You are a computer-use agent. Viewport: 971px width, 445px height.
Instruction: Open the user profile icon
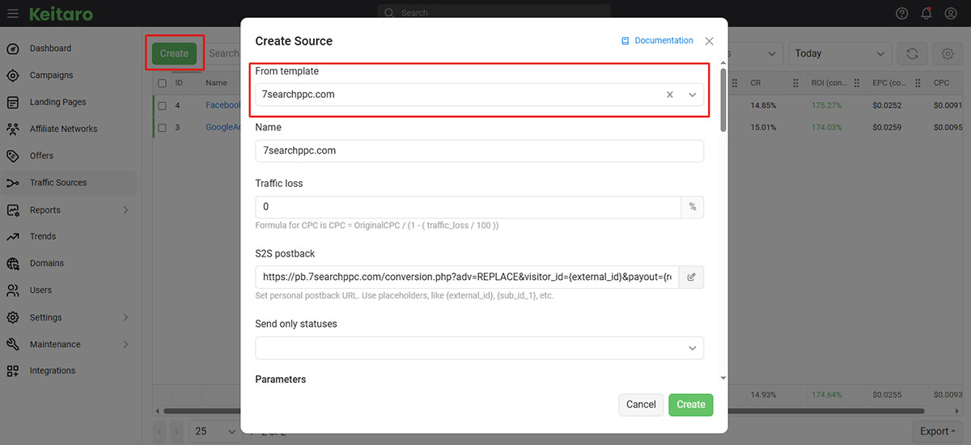pos(951,13)
